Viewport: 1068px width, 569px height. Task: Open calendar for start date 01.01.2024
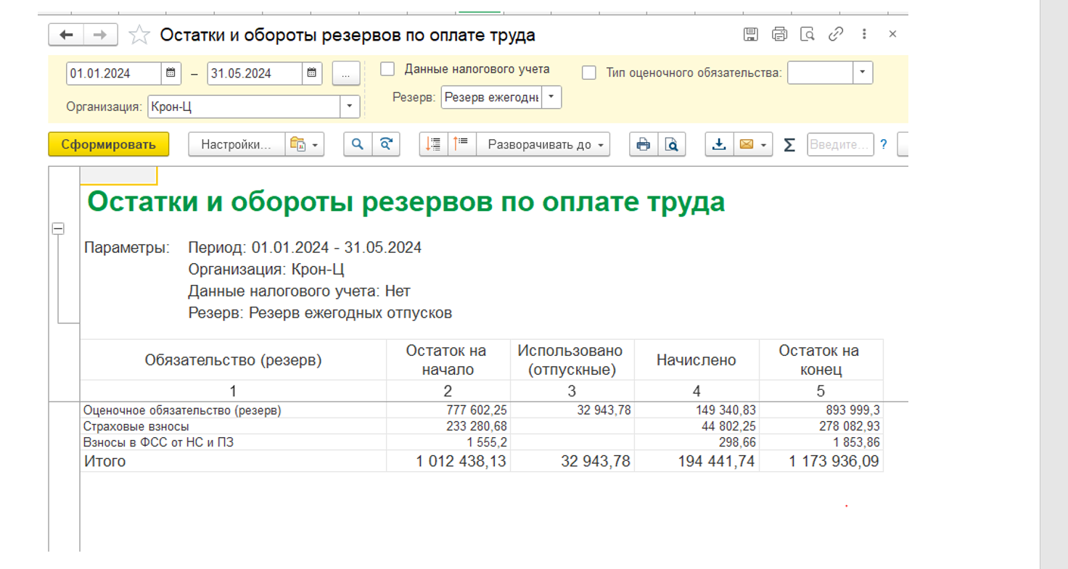click(x=171, y=73)
